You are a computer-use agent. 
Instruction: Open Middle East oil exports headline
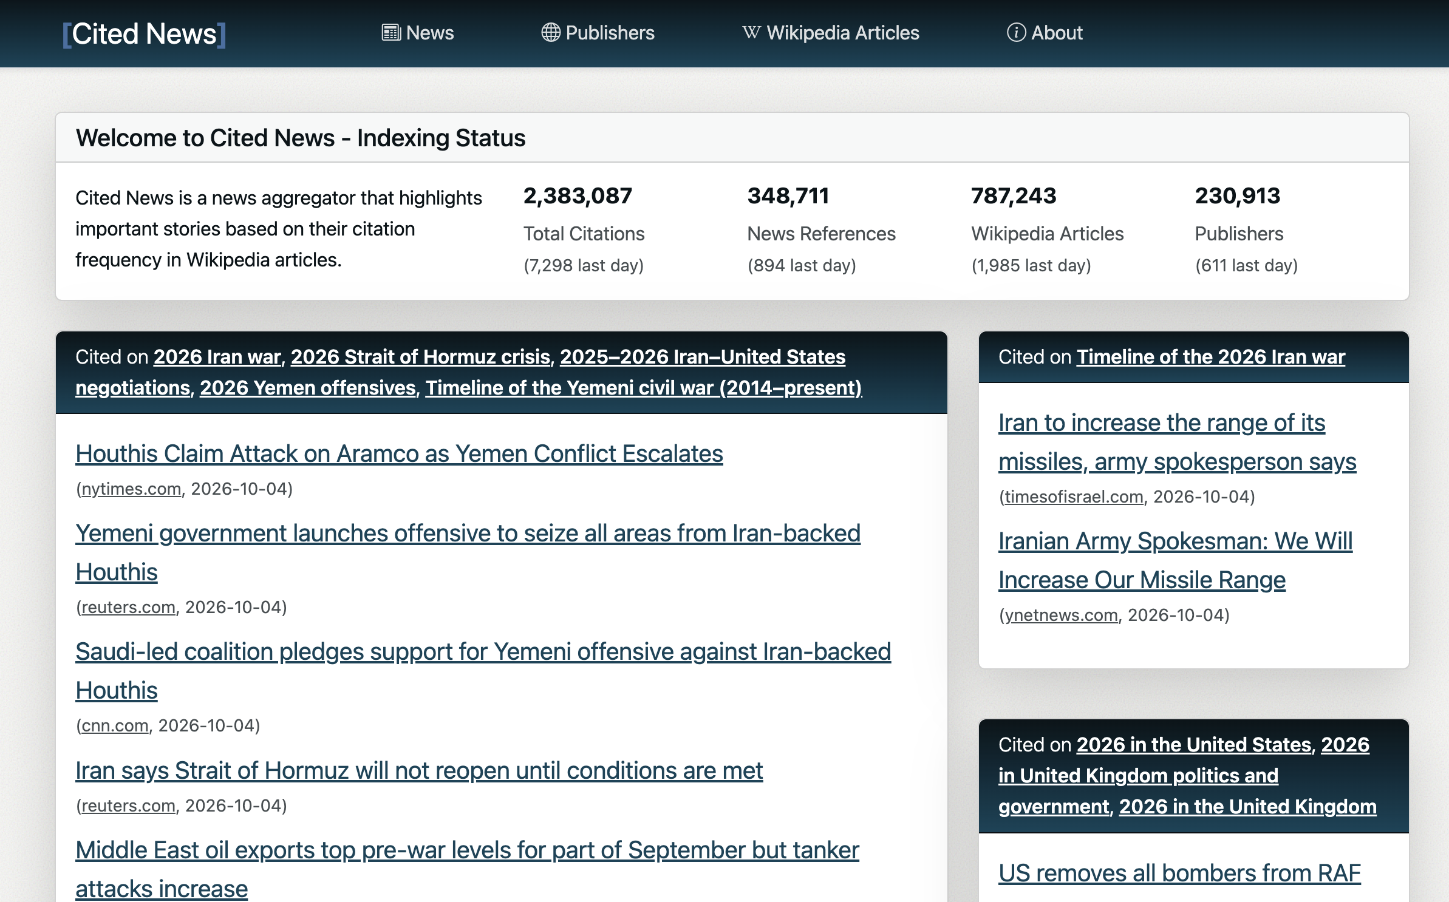coord(467,869)
